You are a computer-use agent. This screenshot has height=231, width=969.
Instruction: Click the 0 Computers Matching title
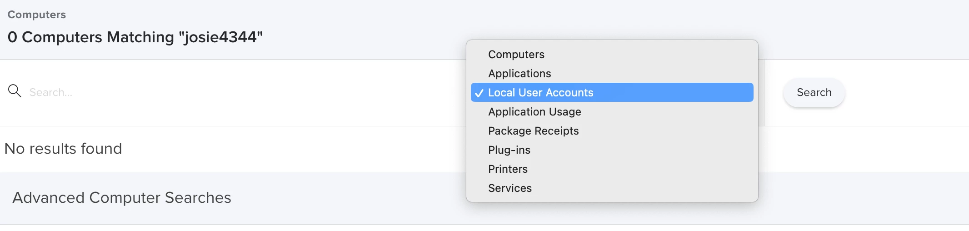tap(135, 37)
